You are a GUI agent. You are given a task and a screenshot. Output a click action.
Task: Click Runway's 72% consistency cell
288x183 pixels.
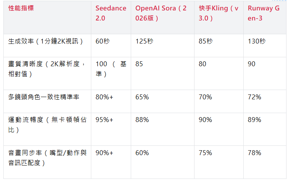(254, 97)
